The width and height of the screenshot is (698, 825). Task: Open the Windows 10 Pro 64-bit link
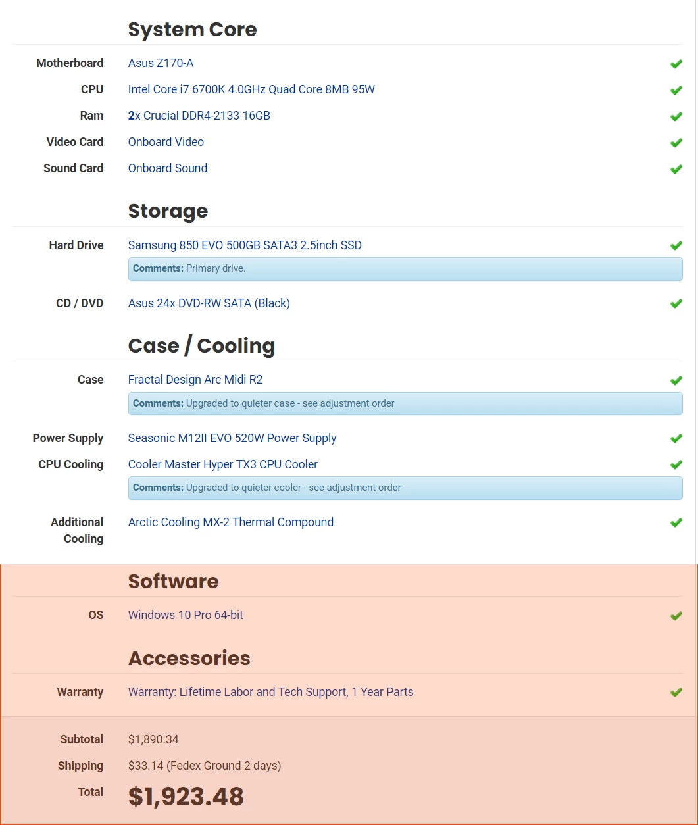[186, 615]
